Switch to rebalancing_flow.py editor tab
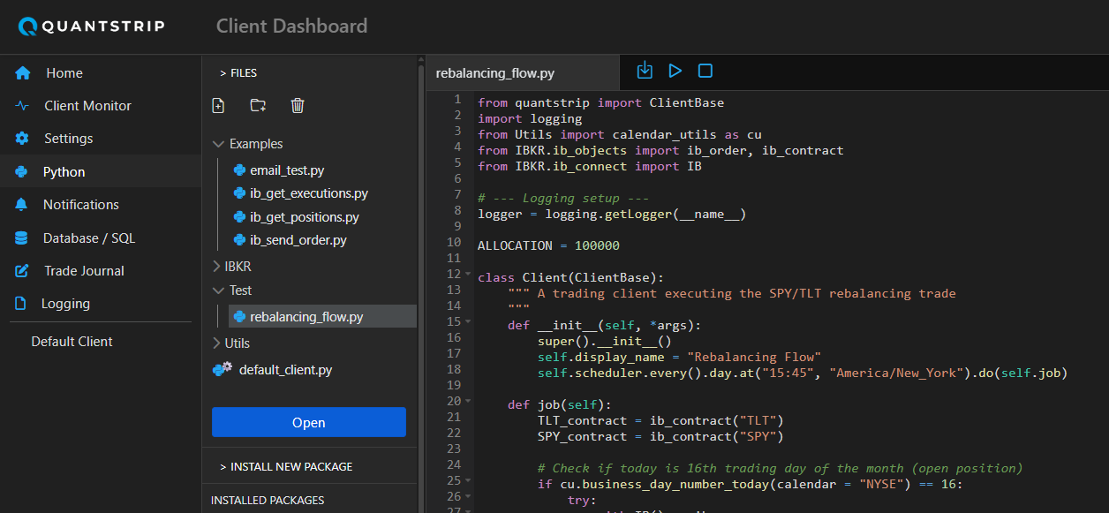The height and width of the screenshot is (513, 1109). [494, 73]
